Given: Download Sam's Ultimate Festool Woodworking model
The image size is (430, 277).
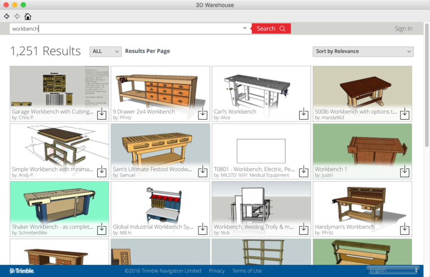Looking at the screenshot, I should 203,172.
